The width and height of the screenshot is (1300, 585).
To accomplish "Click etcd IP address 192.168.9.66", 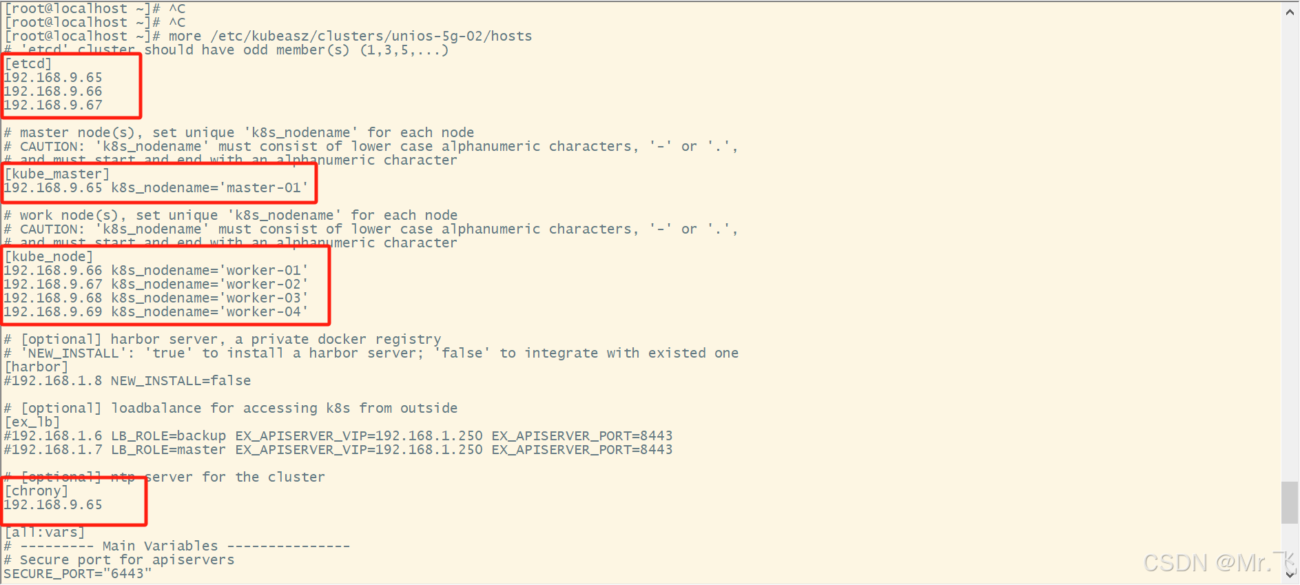I will [x=53, y=92].
